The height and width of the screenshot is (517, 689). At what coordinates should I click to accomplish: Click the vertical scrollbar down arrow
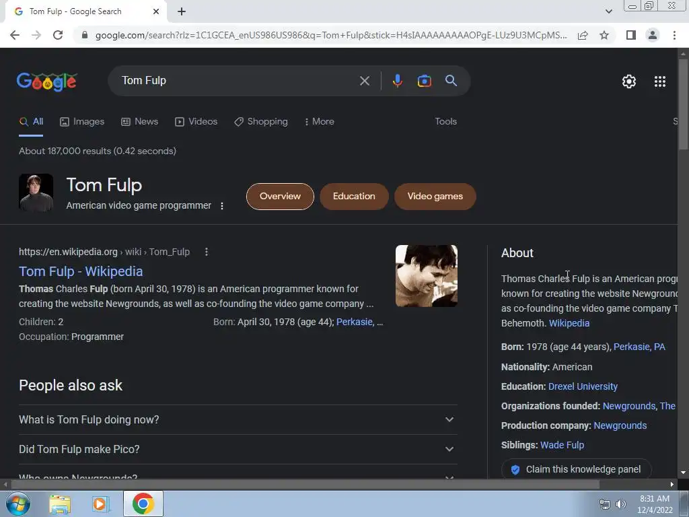[683, 473]
